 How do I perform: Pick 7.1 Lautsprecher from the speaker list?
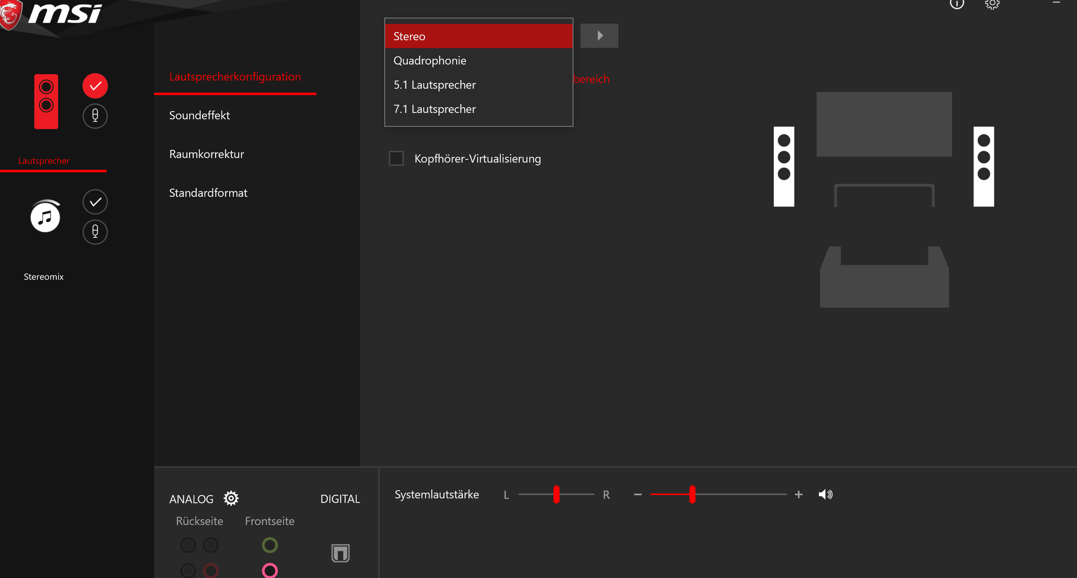(x=434, y=109)
